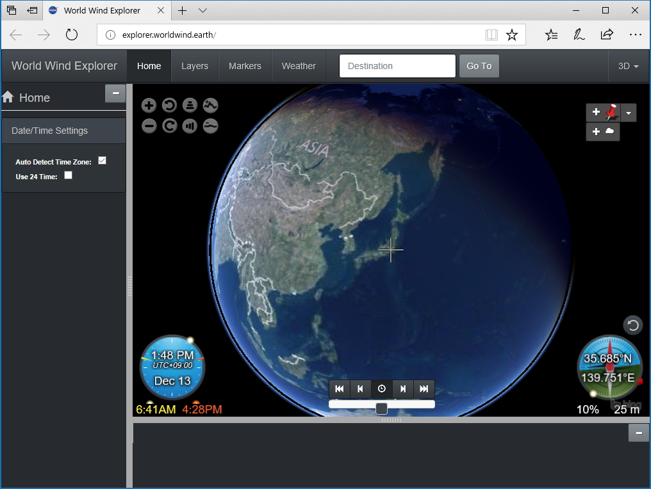
Task: Tilt globe view up (stacked bars icon)
Action: click(190, 106)
